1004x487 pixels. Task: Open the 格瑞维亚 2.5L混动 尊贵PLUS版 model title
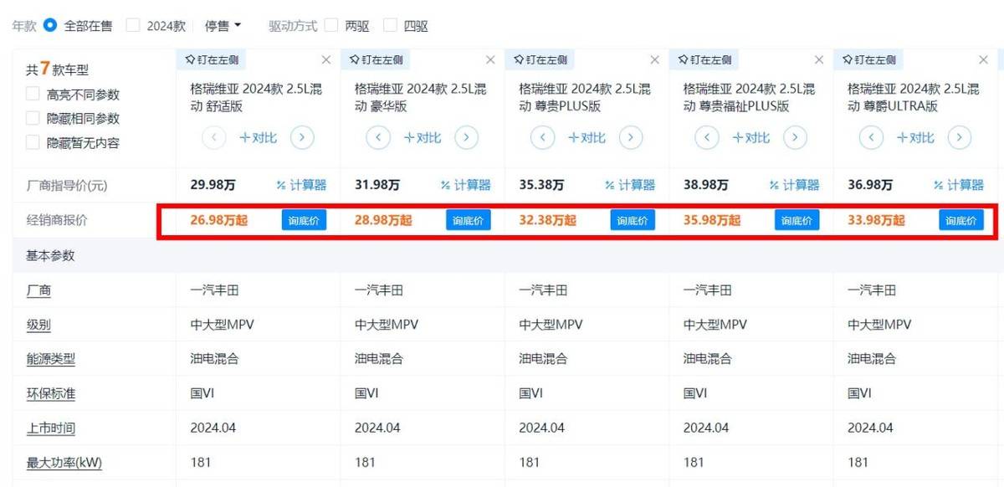point(585,97)
